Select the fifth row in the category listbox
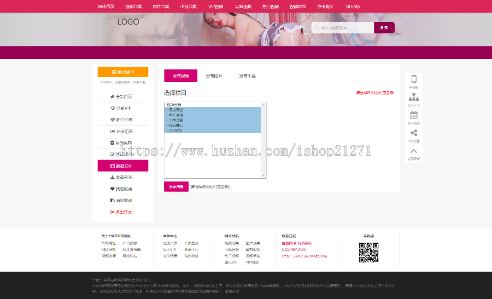 213,125
